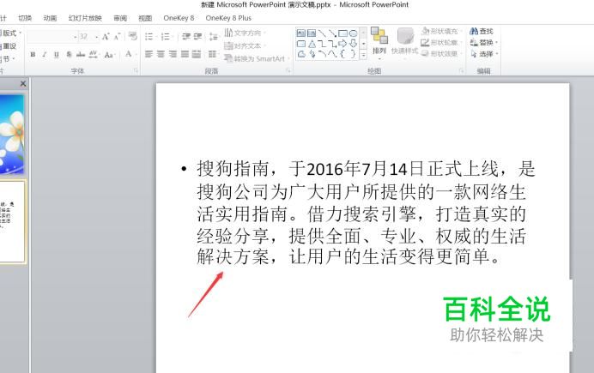
Task: Open the 切换 Transitions tab
Action: 25,18
